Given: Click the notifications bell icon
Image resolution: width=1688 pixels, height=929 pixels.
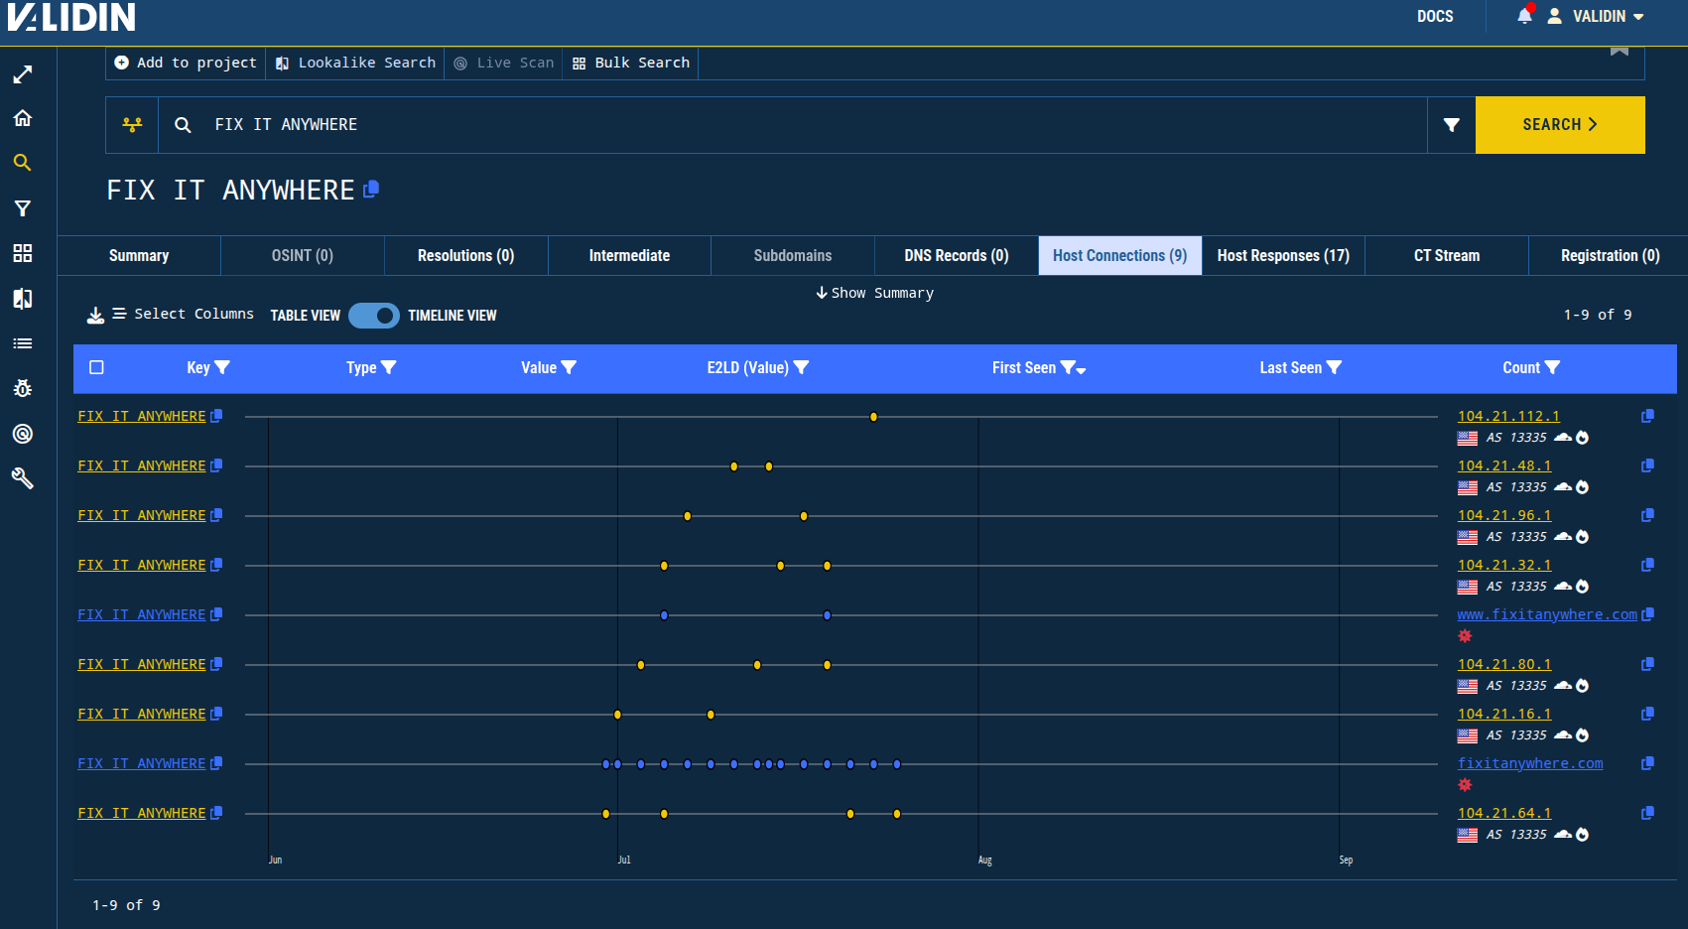Looking at the screenshot, I should click(1525, 16).
